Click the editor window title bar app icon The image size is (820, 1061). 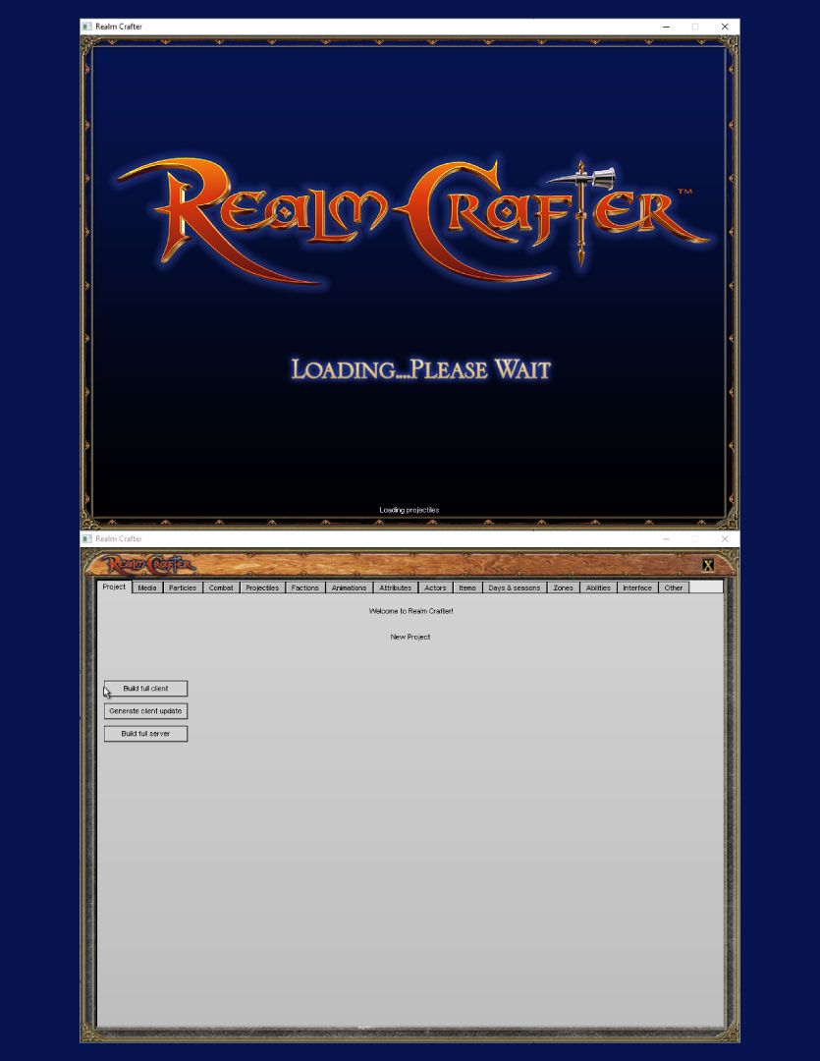pos(86,538)
